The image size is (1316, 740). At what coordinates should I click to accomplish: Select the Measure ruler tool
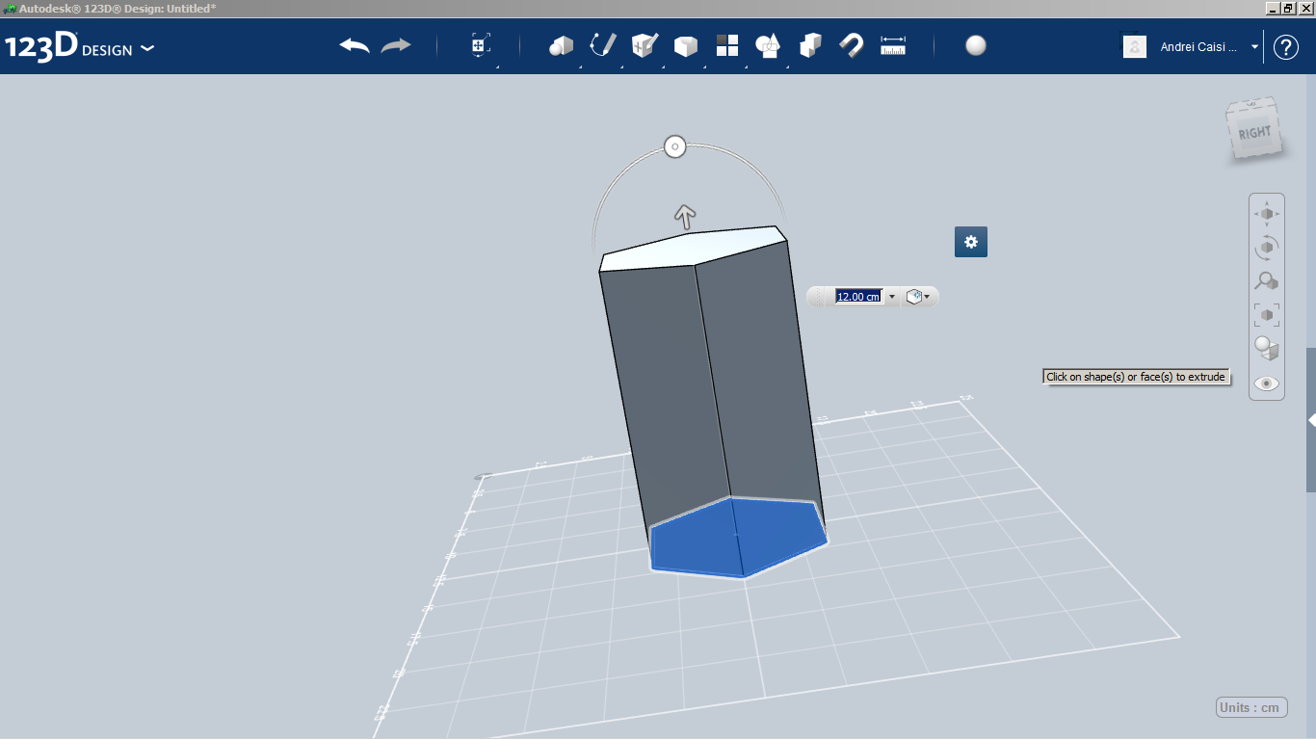coord(894,46)
